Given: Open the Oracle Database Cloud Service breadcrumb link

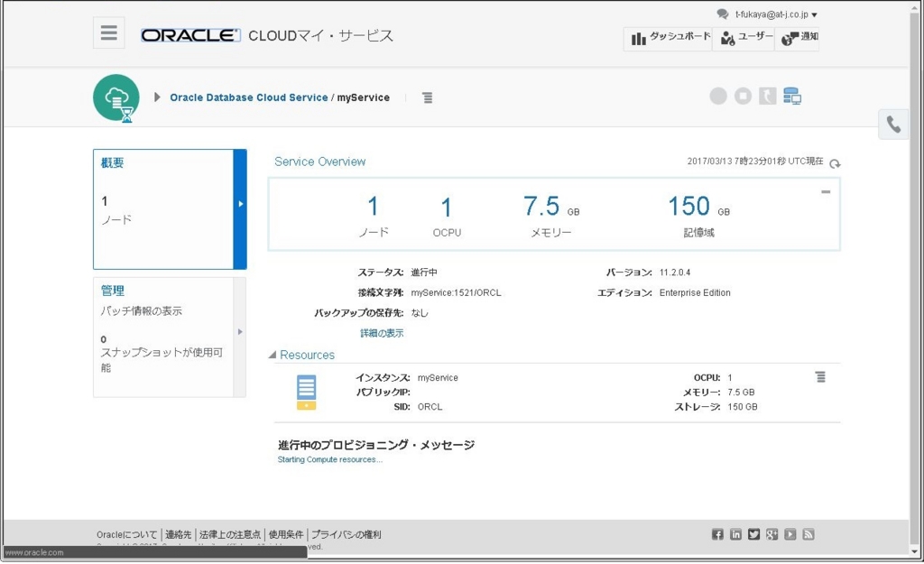Looking at the screenshot, I should point(249,97).
